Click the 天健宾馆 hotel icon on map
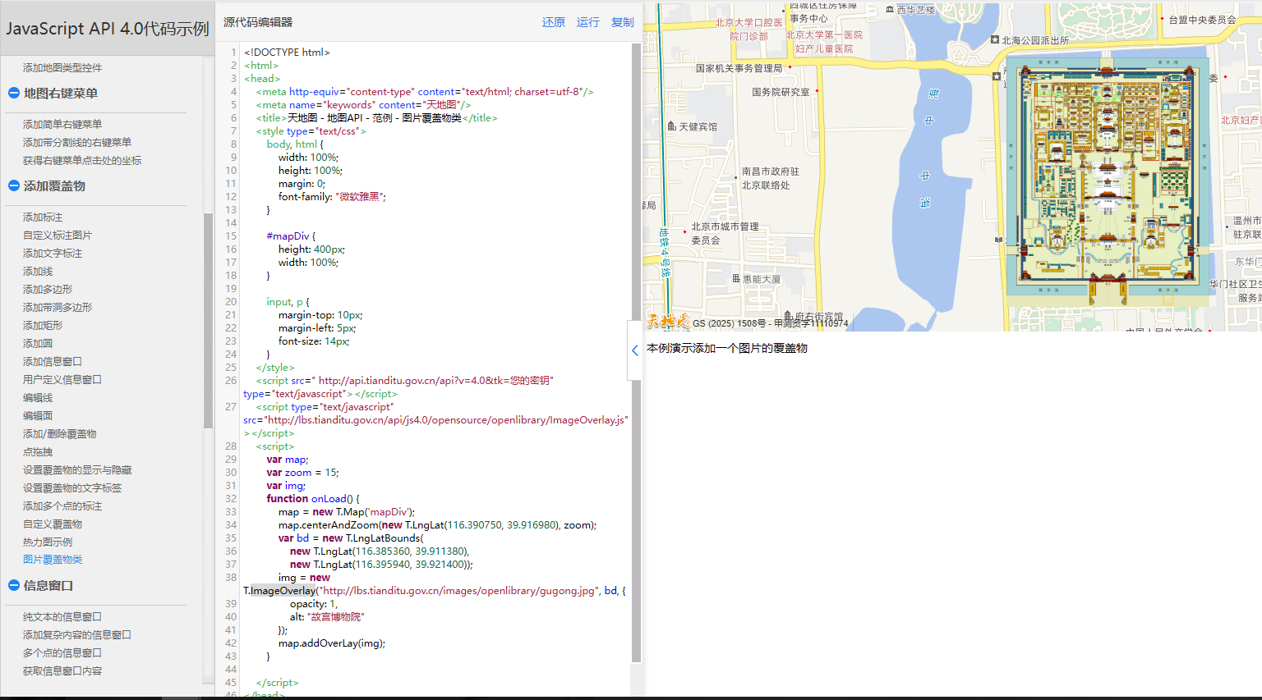Image resolution: width=1262 pixels, height=700 pixels. [x=672, y=126]
